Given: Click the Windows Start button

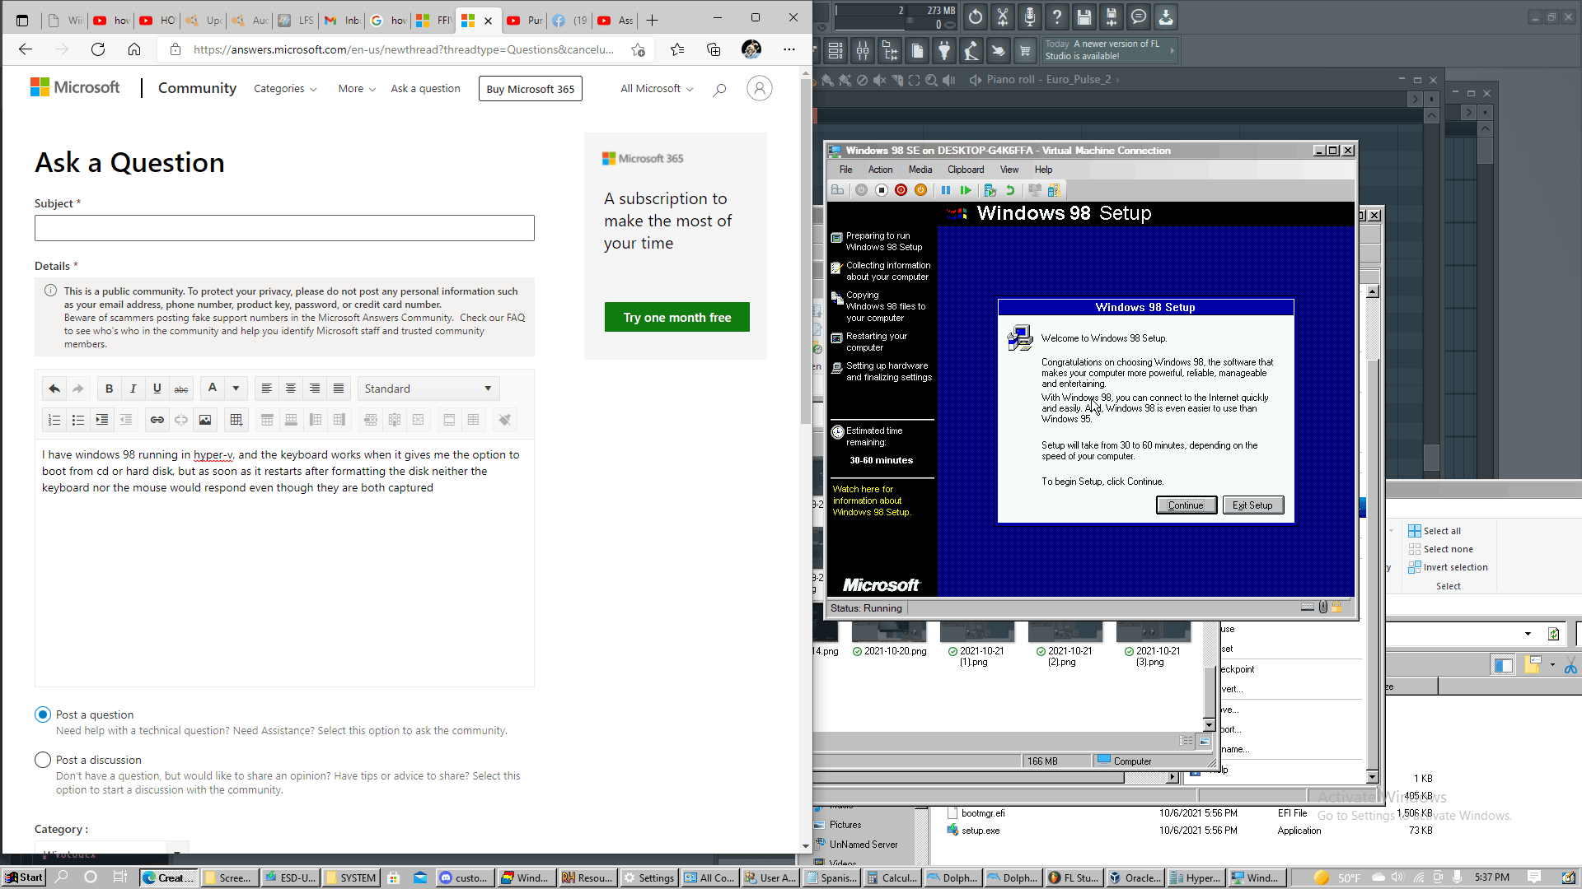Looking at the screenshot, I should tap(24, 877).
